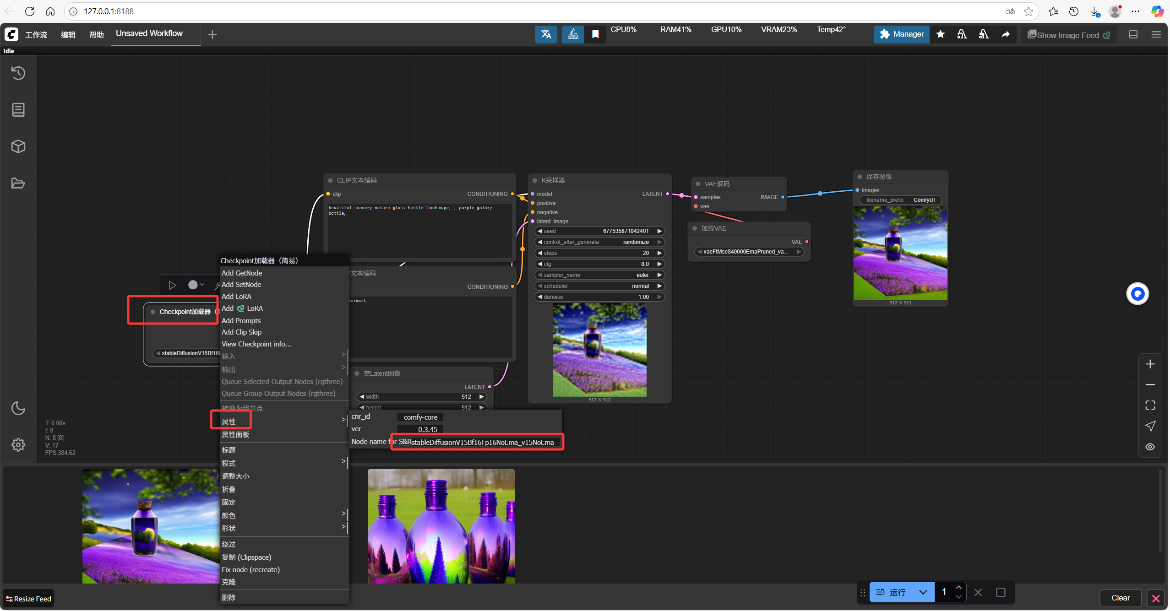Viewport: 1170px width, 611px height.
Task: Open the settings gear icon
Action: point(18,444)
